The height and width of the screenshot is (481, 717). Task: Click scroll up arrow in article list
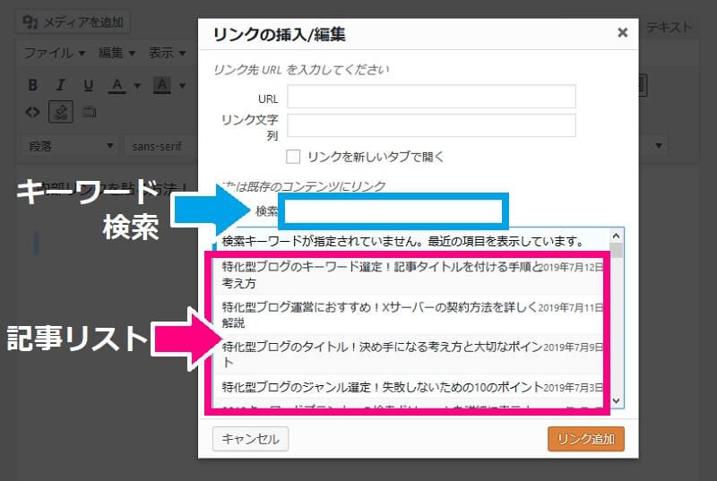tap(616, 236)
